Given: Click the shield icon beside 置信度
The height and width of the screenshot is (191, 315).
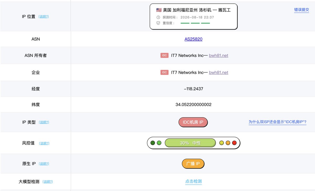Looking at the screenshot, I should pyautogui.click(x=158, y=23).
